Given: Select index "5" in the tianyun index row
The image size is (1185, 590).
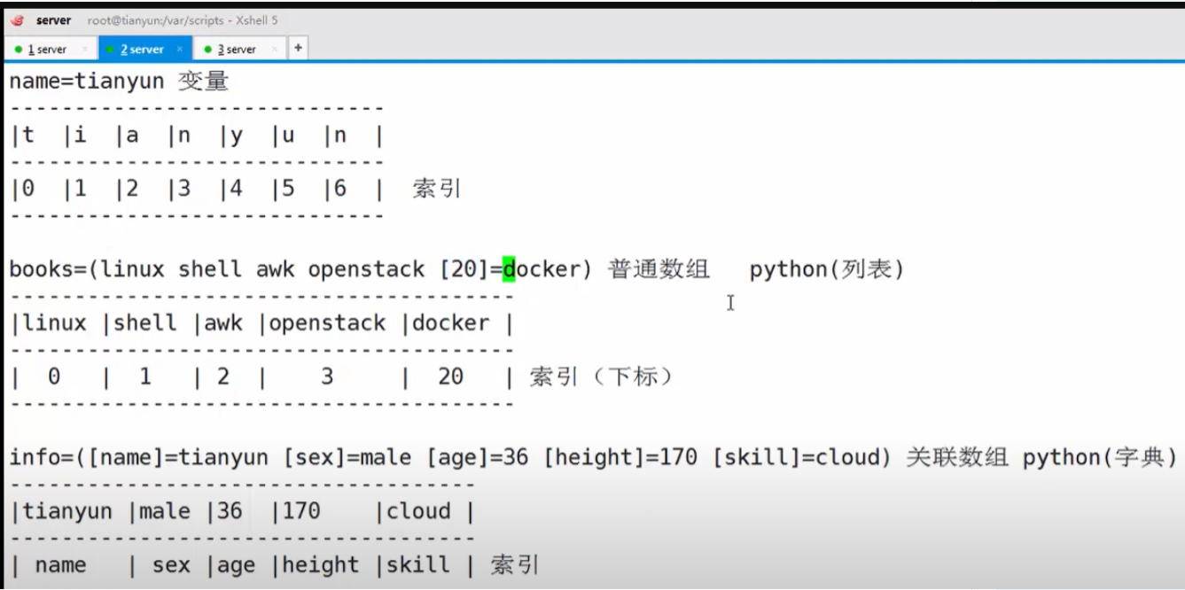Looking at the screenshot, I should point(288,189).
